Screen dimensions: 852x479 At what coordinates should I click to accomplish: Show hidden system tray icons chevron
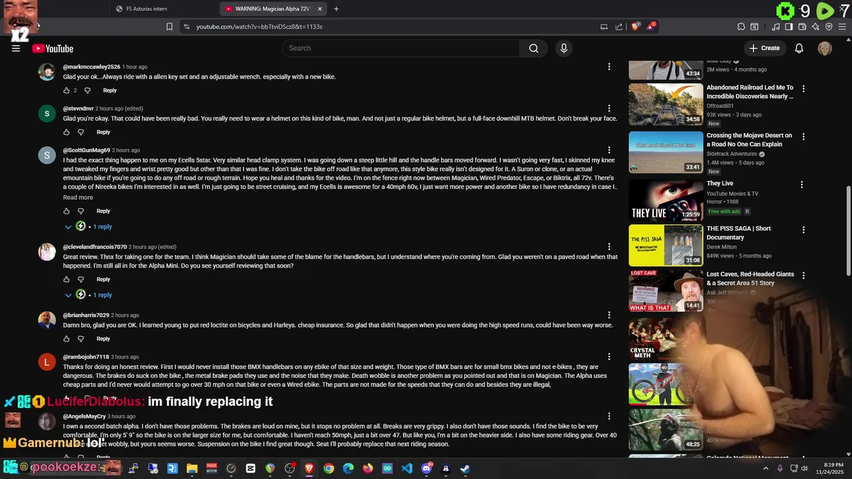pos(765,468)
